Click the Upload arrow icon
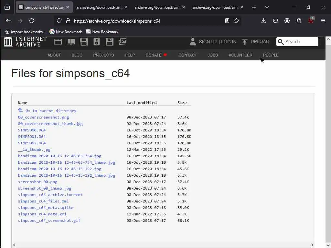The width and height of the screenshot is (331, 248). [244, 42]
